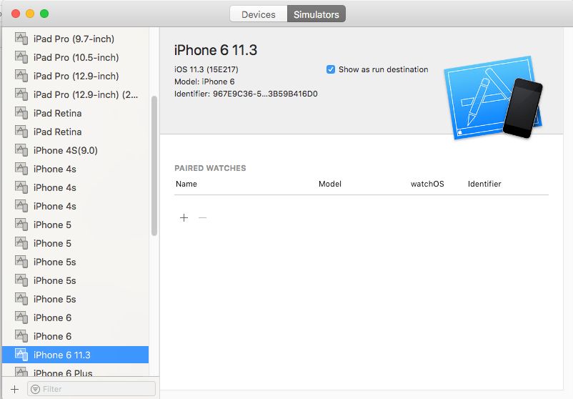Click the Name column header

coord(186,184)
